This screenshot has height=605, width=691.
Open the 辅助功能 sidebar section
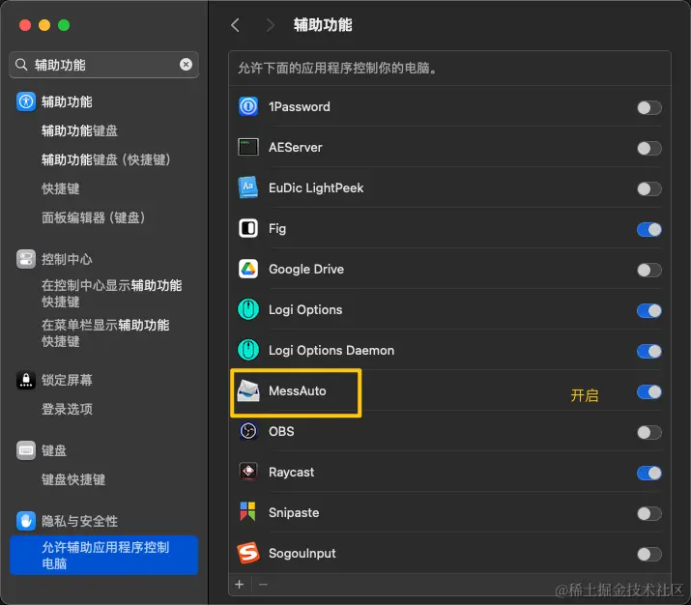(67, 101)
